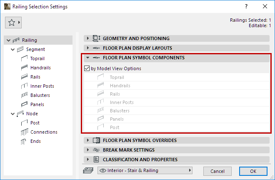This screenshot has height=180, width=275.
Task: Click the Favorites star icon
Action: pos(12,23)
